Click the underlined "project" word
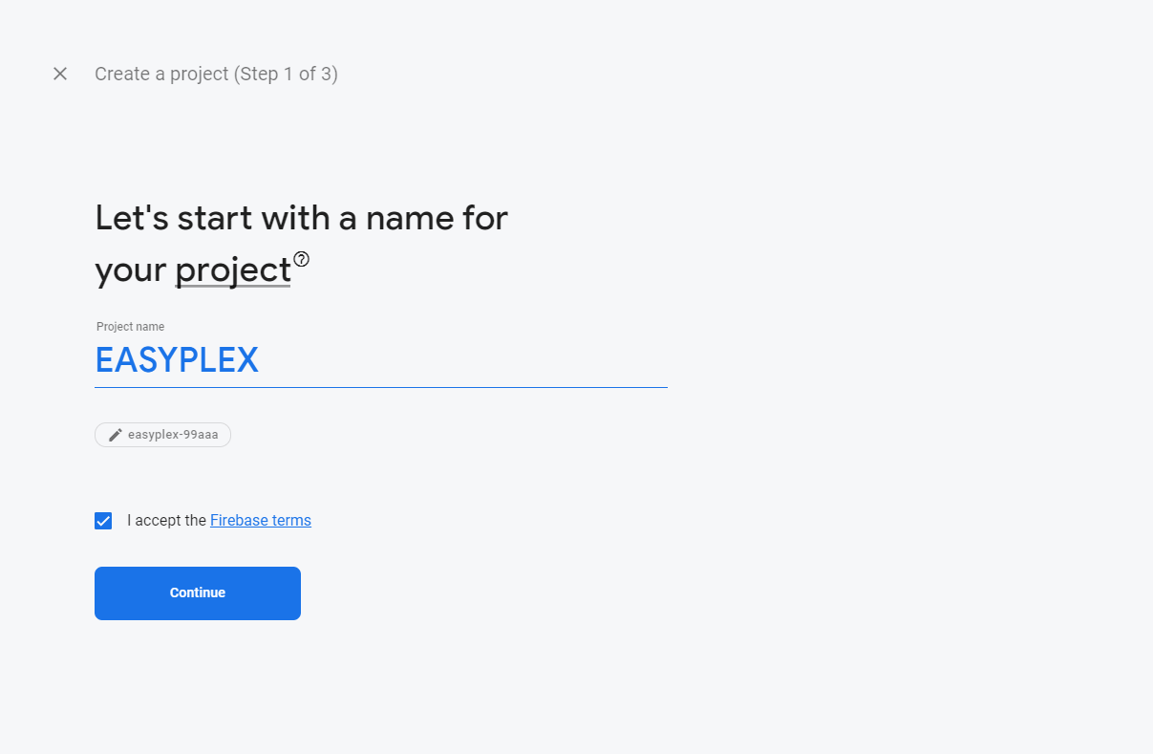Viewport: 1153px width, 754px height. pos(232,269)
